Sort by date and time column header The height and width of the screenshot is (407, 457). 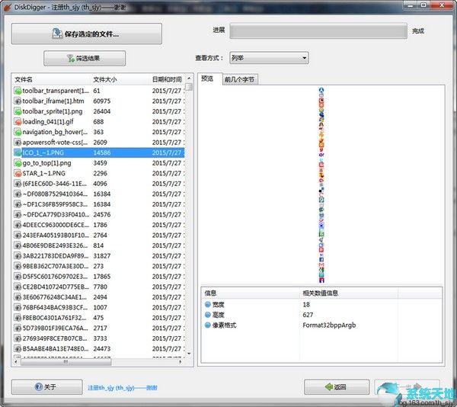pyautogui.click(x=167, y=79)
